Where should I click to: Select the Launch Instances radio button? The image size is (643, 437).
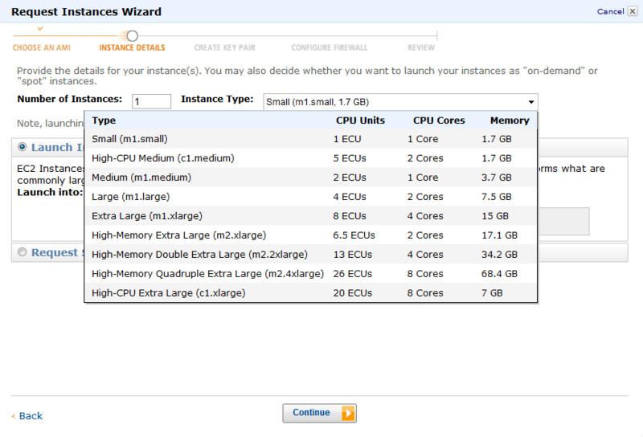(23, 147)
